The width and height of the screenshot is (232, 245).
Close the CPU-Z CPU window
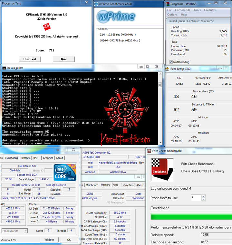tap(73, 150)
